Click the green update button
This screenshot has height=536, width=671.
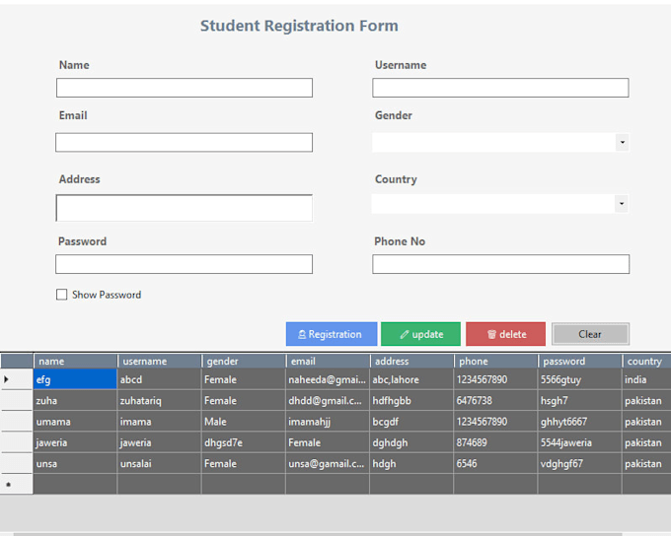tap(420, 334)
